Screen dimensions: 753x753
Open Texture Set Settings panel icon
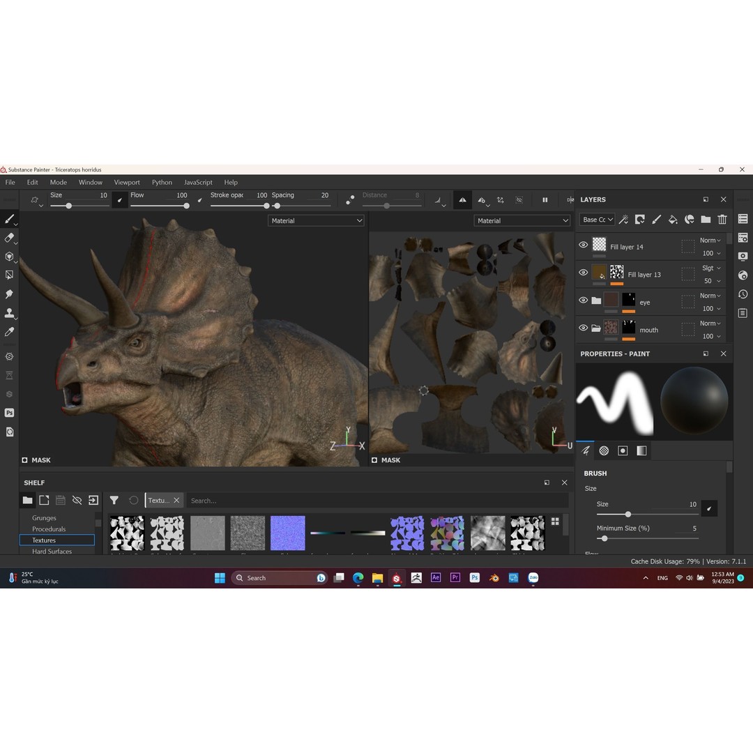pyautogui.click(x=743, y=238)
